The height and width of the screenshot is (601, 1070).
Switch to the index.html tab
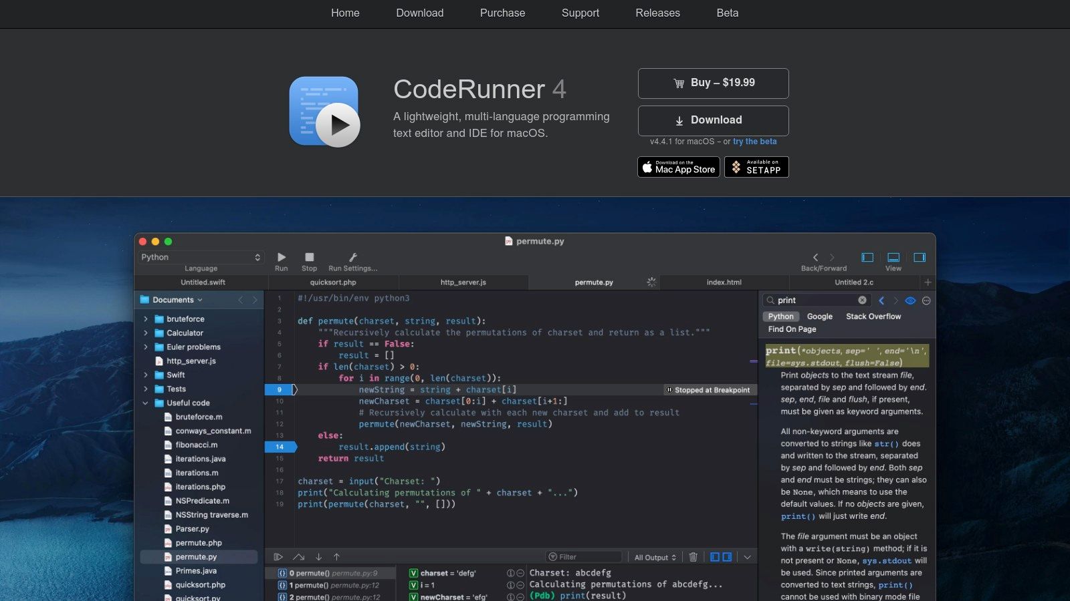pos(724,282)
